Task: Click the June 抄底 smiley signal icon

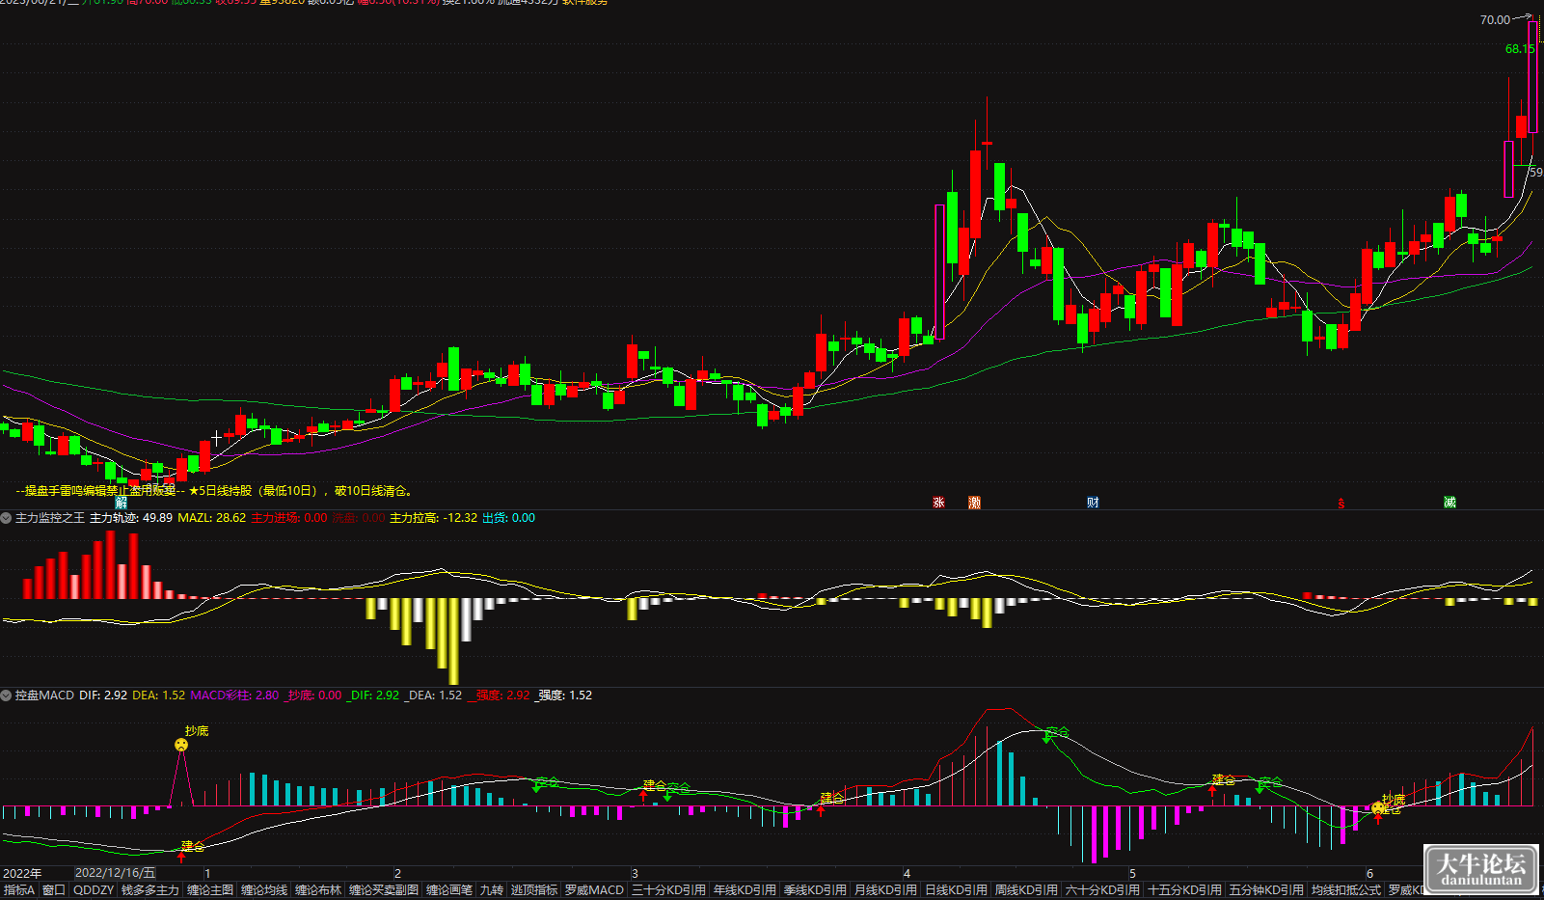Action: coord(1379,807)
